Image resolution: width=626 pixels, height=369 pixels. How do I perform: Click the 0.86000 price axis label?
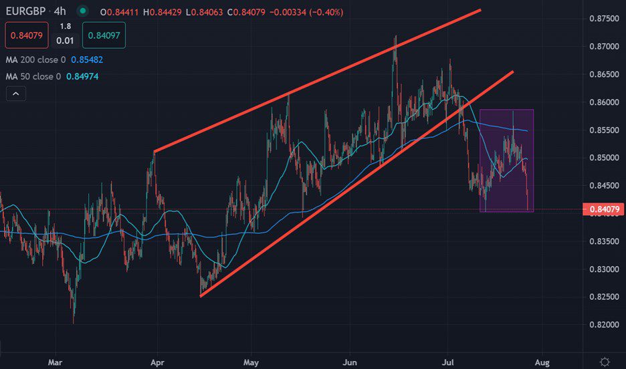(604, 102)
